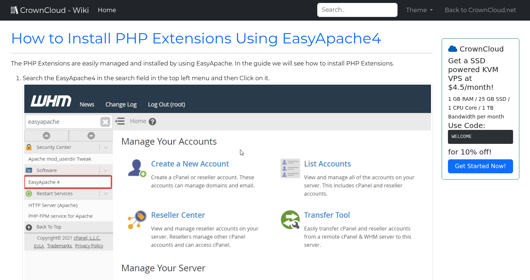Click the Get Started Now! button
Screen dimensions: 530x280
(480, 166)
